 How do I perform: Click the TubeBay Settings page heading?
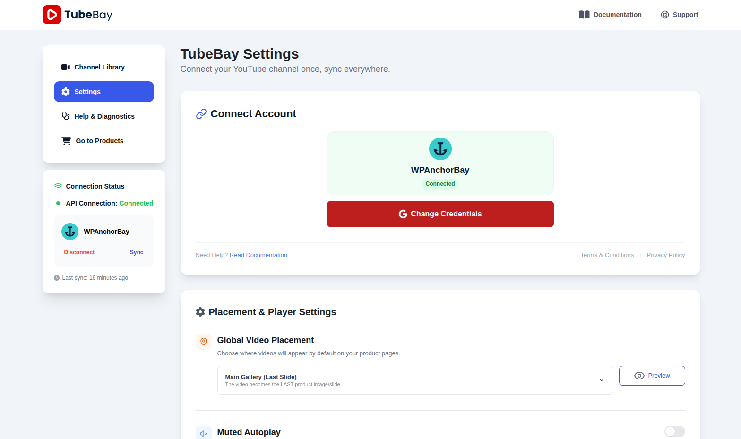240,54
